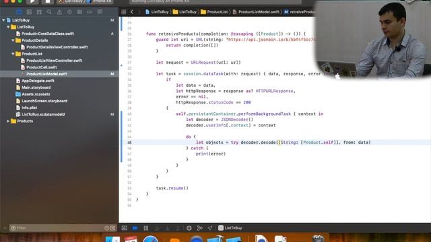This screenshot has height=242, width=431.
Task: Open Product+CoreDataClass.swift file
Action: pos(48,34)
